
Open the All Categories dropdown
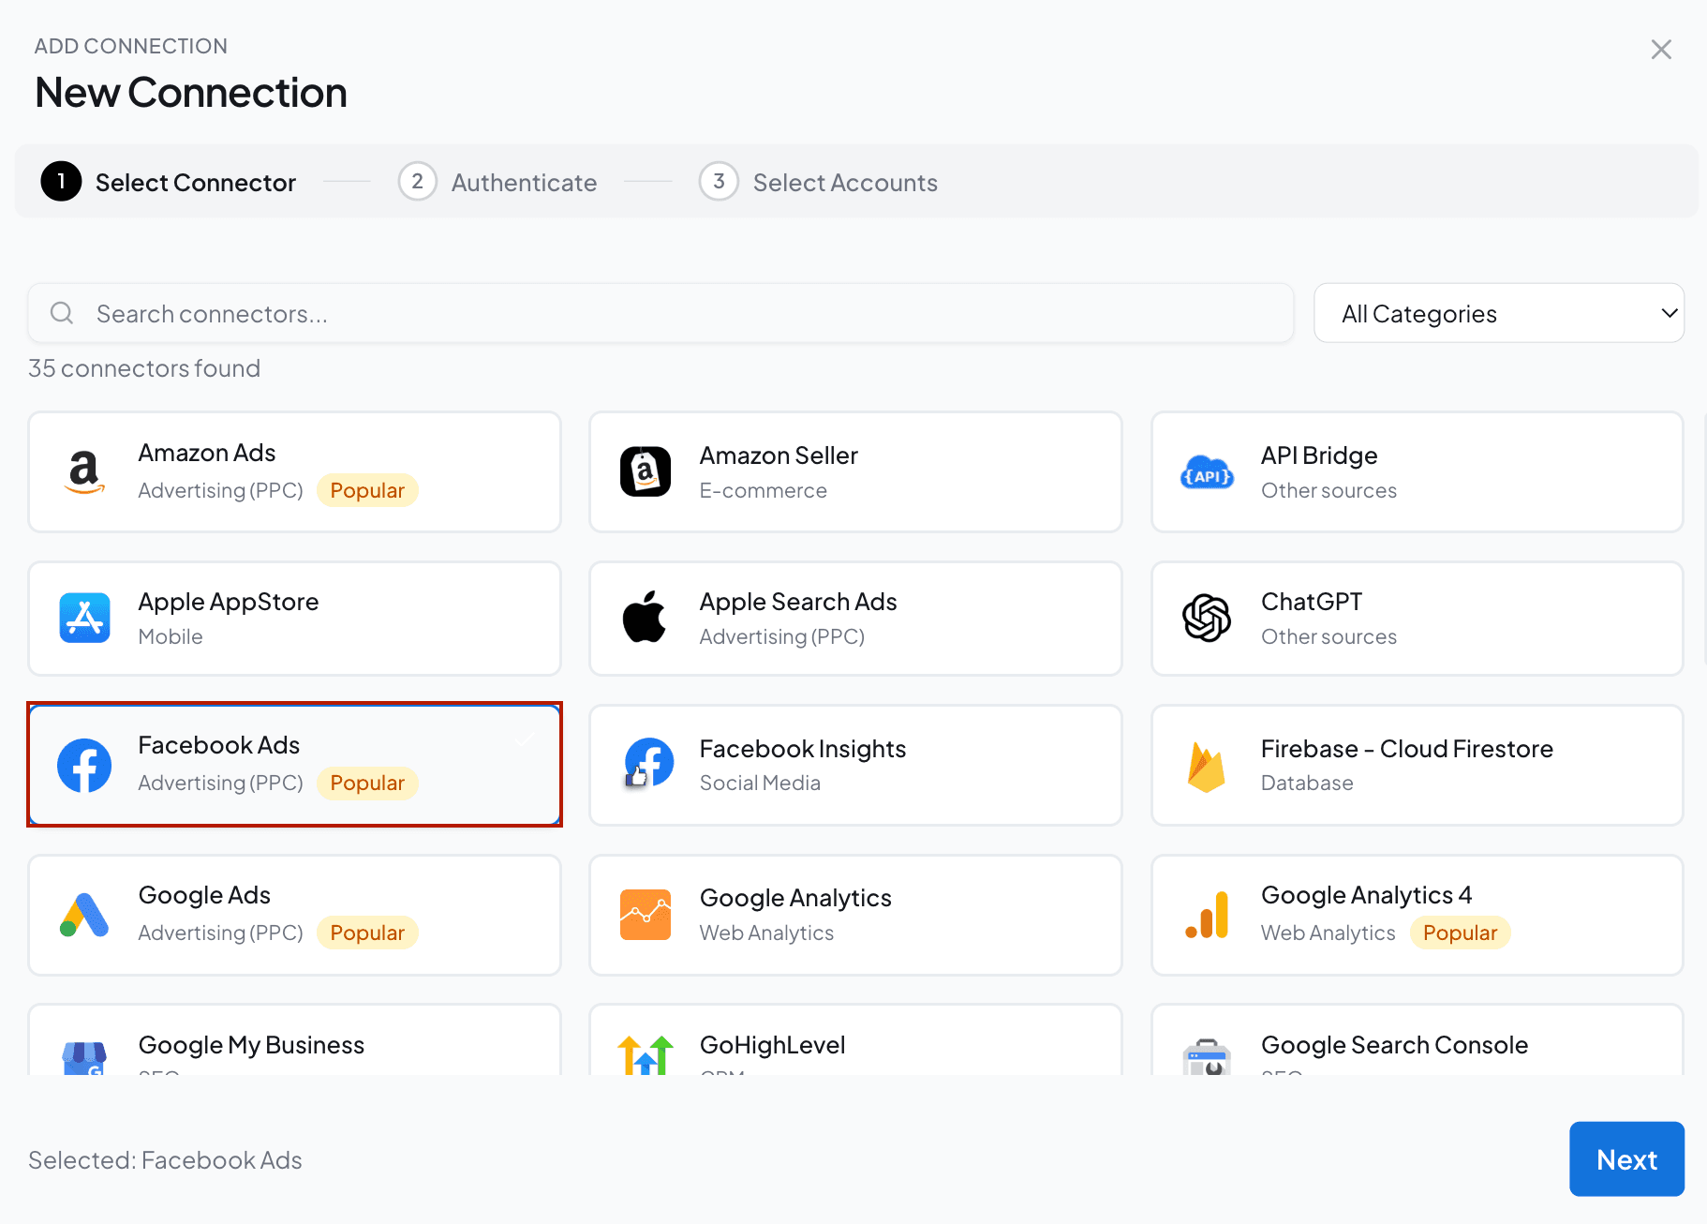1499,313
